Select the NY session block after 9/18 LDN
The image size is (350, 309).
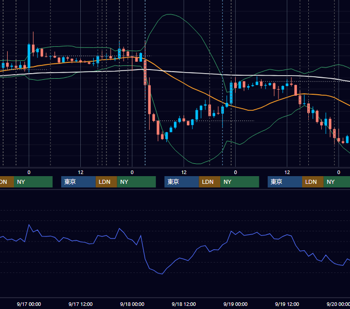[240, 182]
